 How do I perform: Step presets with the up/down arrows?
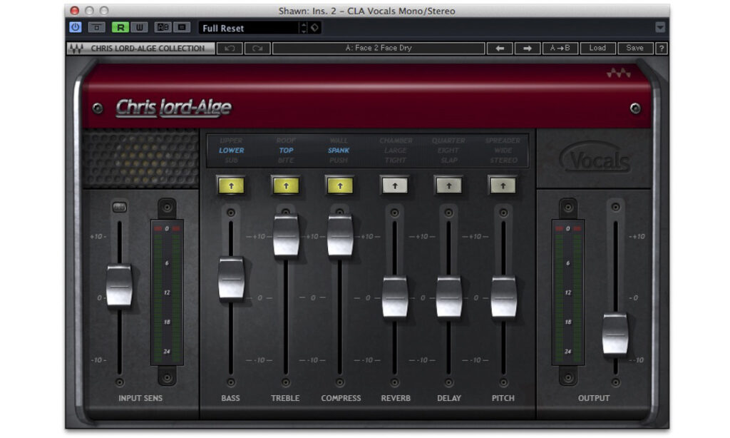pos(304,28)
